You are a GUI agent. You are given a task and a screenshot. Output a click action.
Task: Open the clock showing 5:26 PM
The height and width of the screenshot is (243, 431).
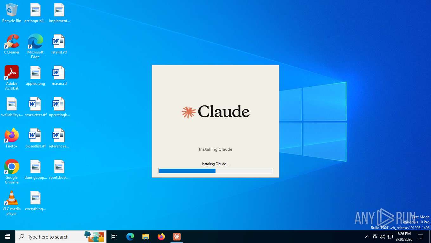(404, 237)
